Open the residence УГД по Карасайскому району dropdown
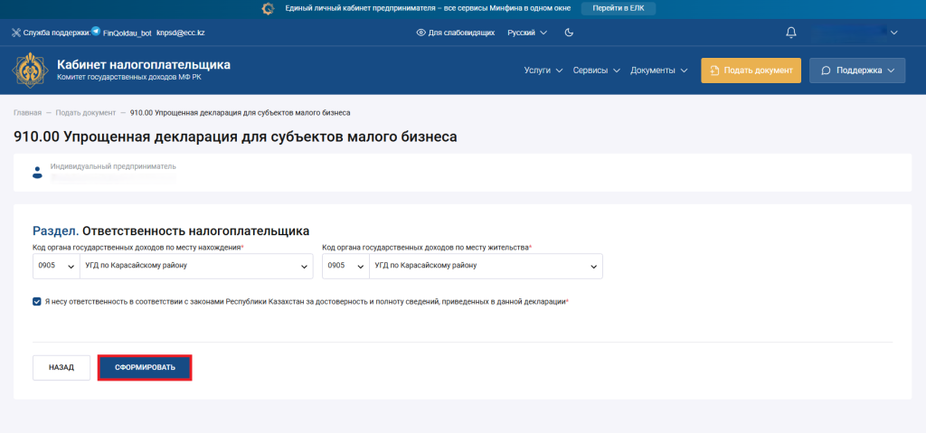The height and width of the screenshot is (433, 926). point(485,266)
